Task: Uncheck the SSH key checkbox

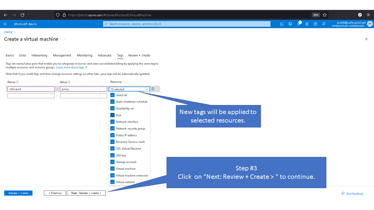Action: [112, 155]
